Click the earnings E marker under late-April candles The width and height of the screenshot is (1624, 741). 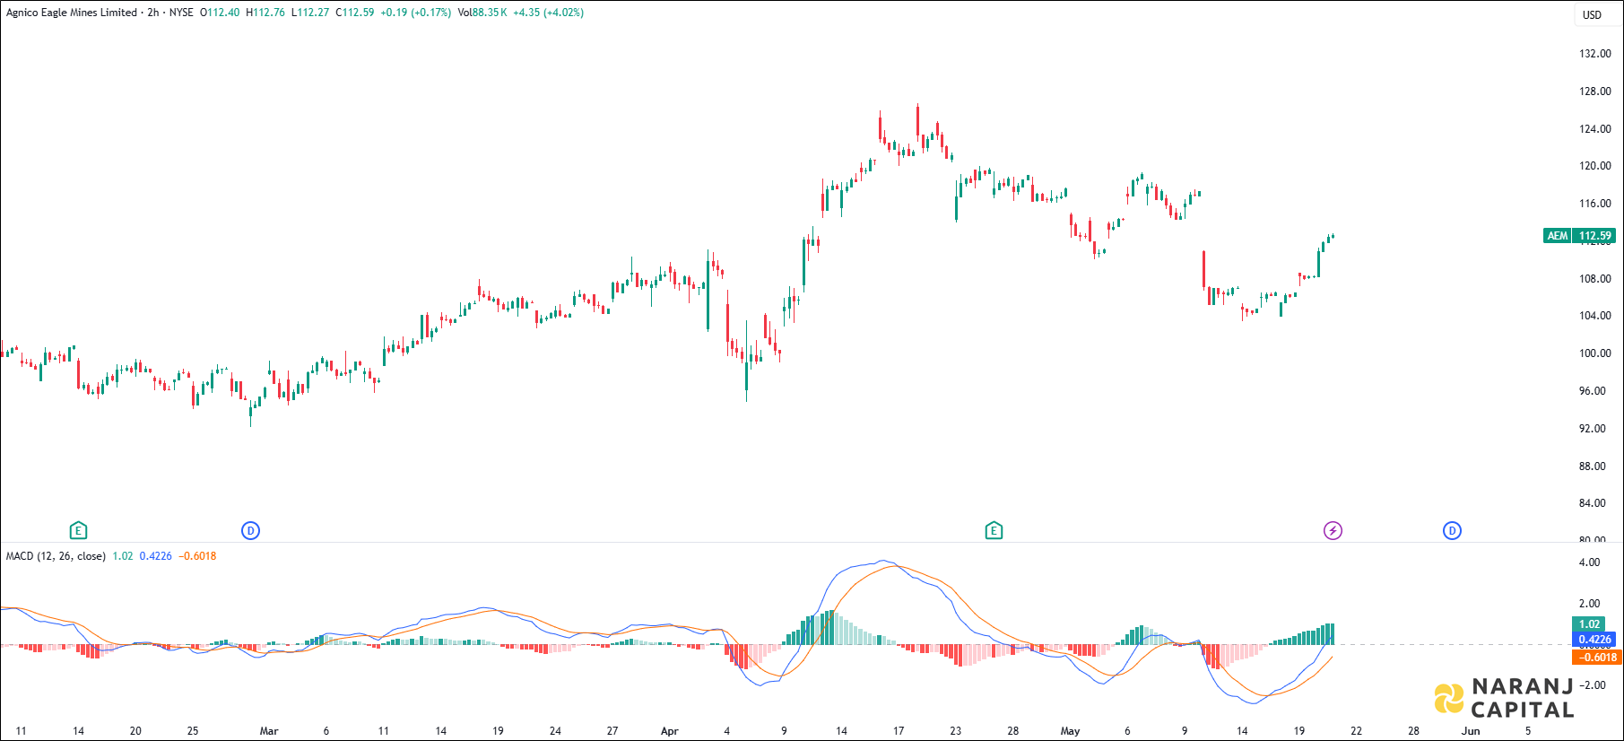pos(994,531)
